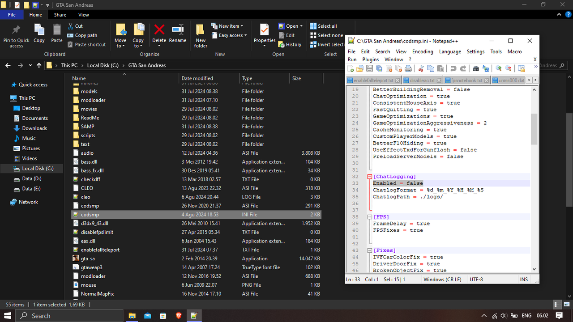Click Properties button in ribbon

point(265,36)
